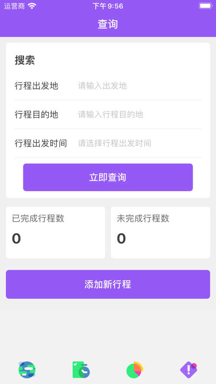Tap the 行程目的地 label

coord(37,114)
